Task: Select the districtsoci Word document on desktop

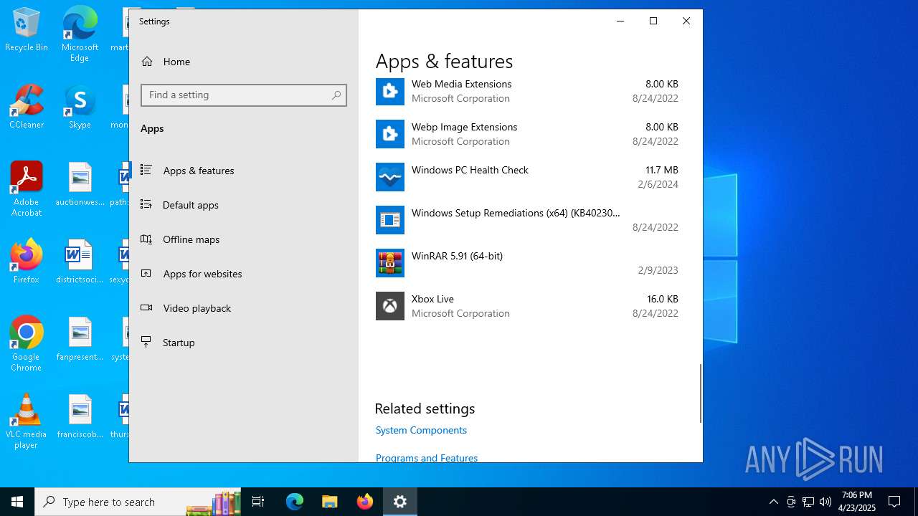Action: tap(80, 261)
